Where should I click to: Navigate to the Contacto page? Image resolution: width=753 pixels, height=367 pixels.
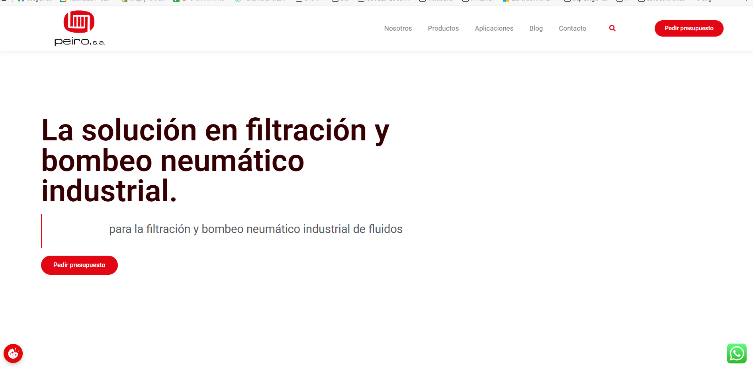pyautogui.click(x=572, y=28)
